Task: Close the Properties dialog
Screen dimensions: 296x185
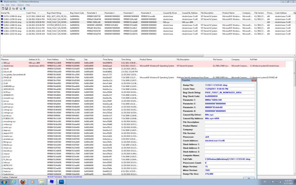Action: [x=254, y=80]
